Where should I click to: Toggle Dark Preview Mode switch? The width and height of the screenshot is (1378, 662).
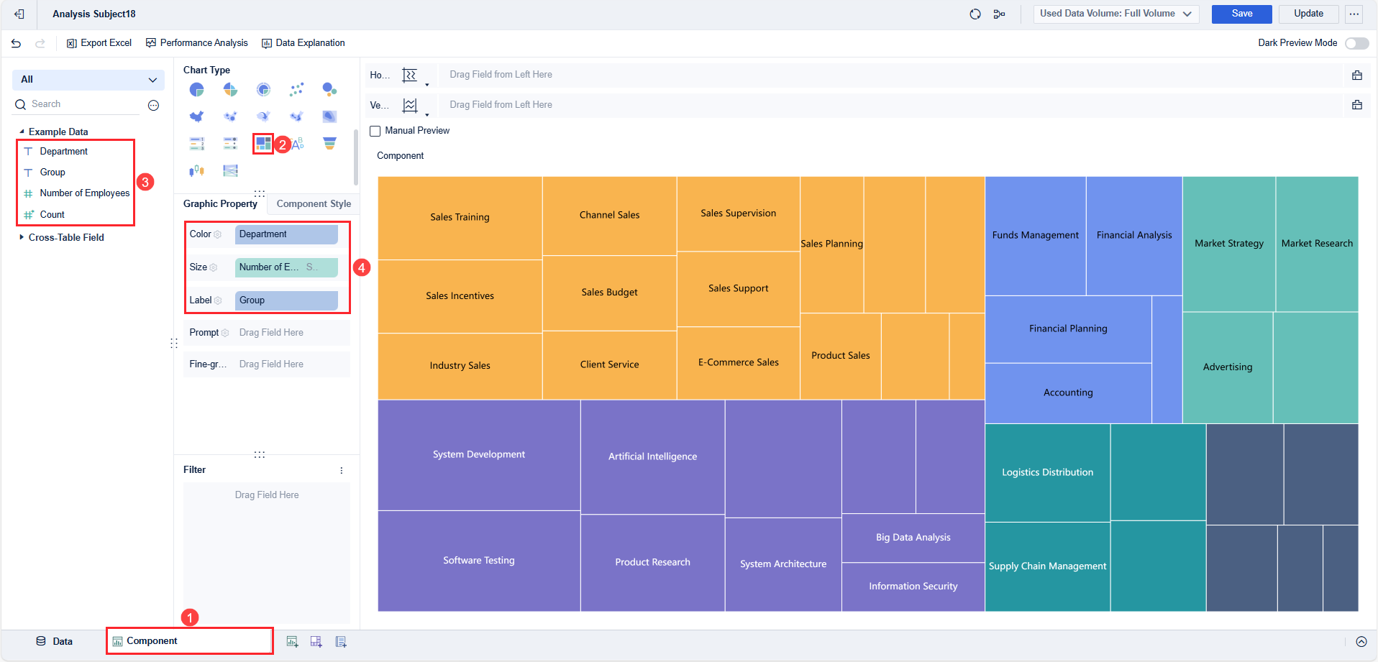[x=1356, y=43]
